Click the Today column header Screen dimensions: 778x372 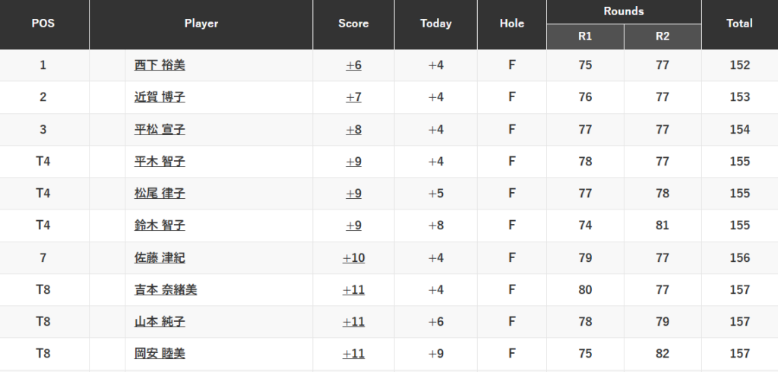tap(436, 24)
